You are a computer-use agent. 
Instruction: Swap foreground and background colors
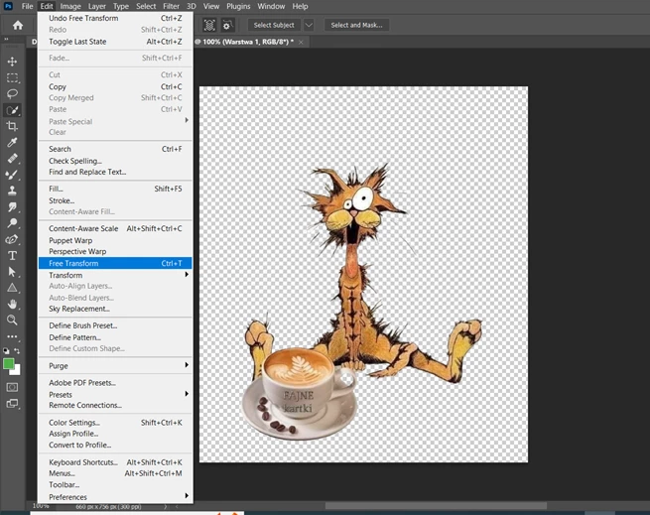click(17, 351)
